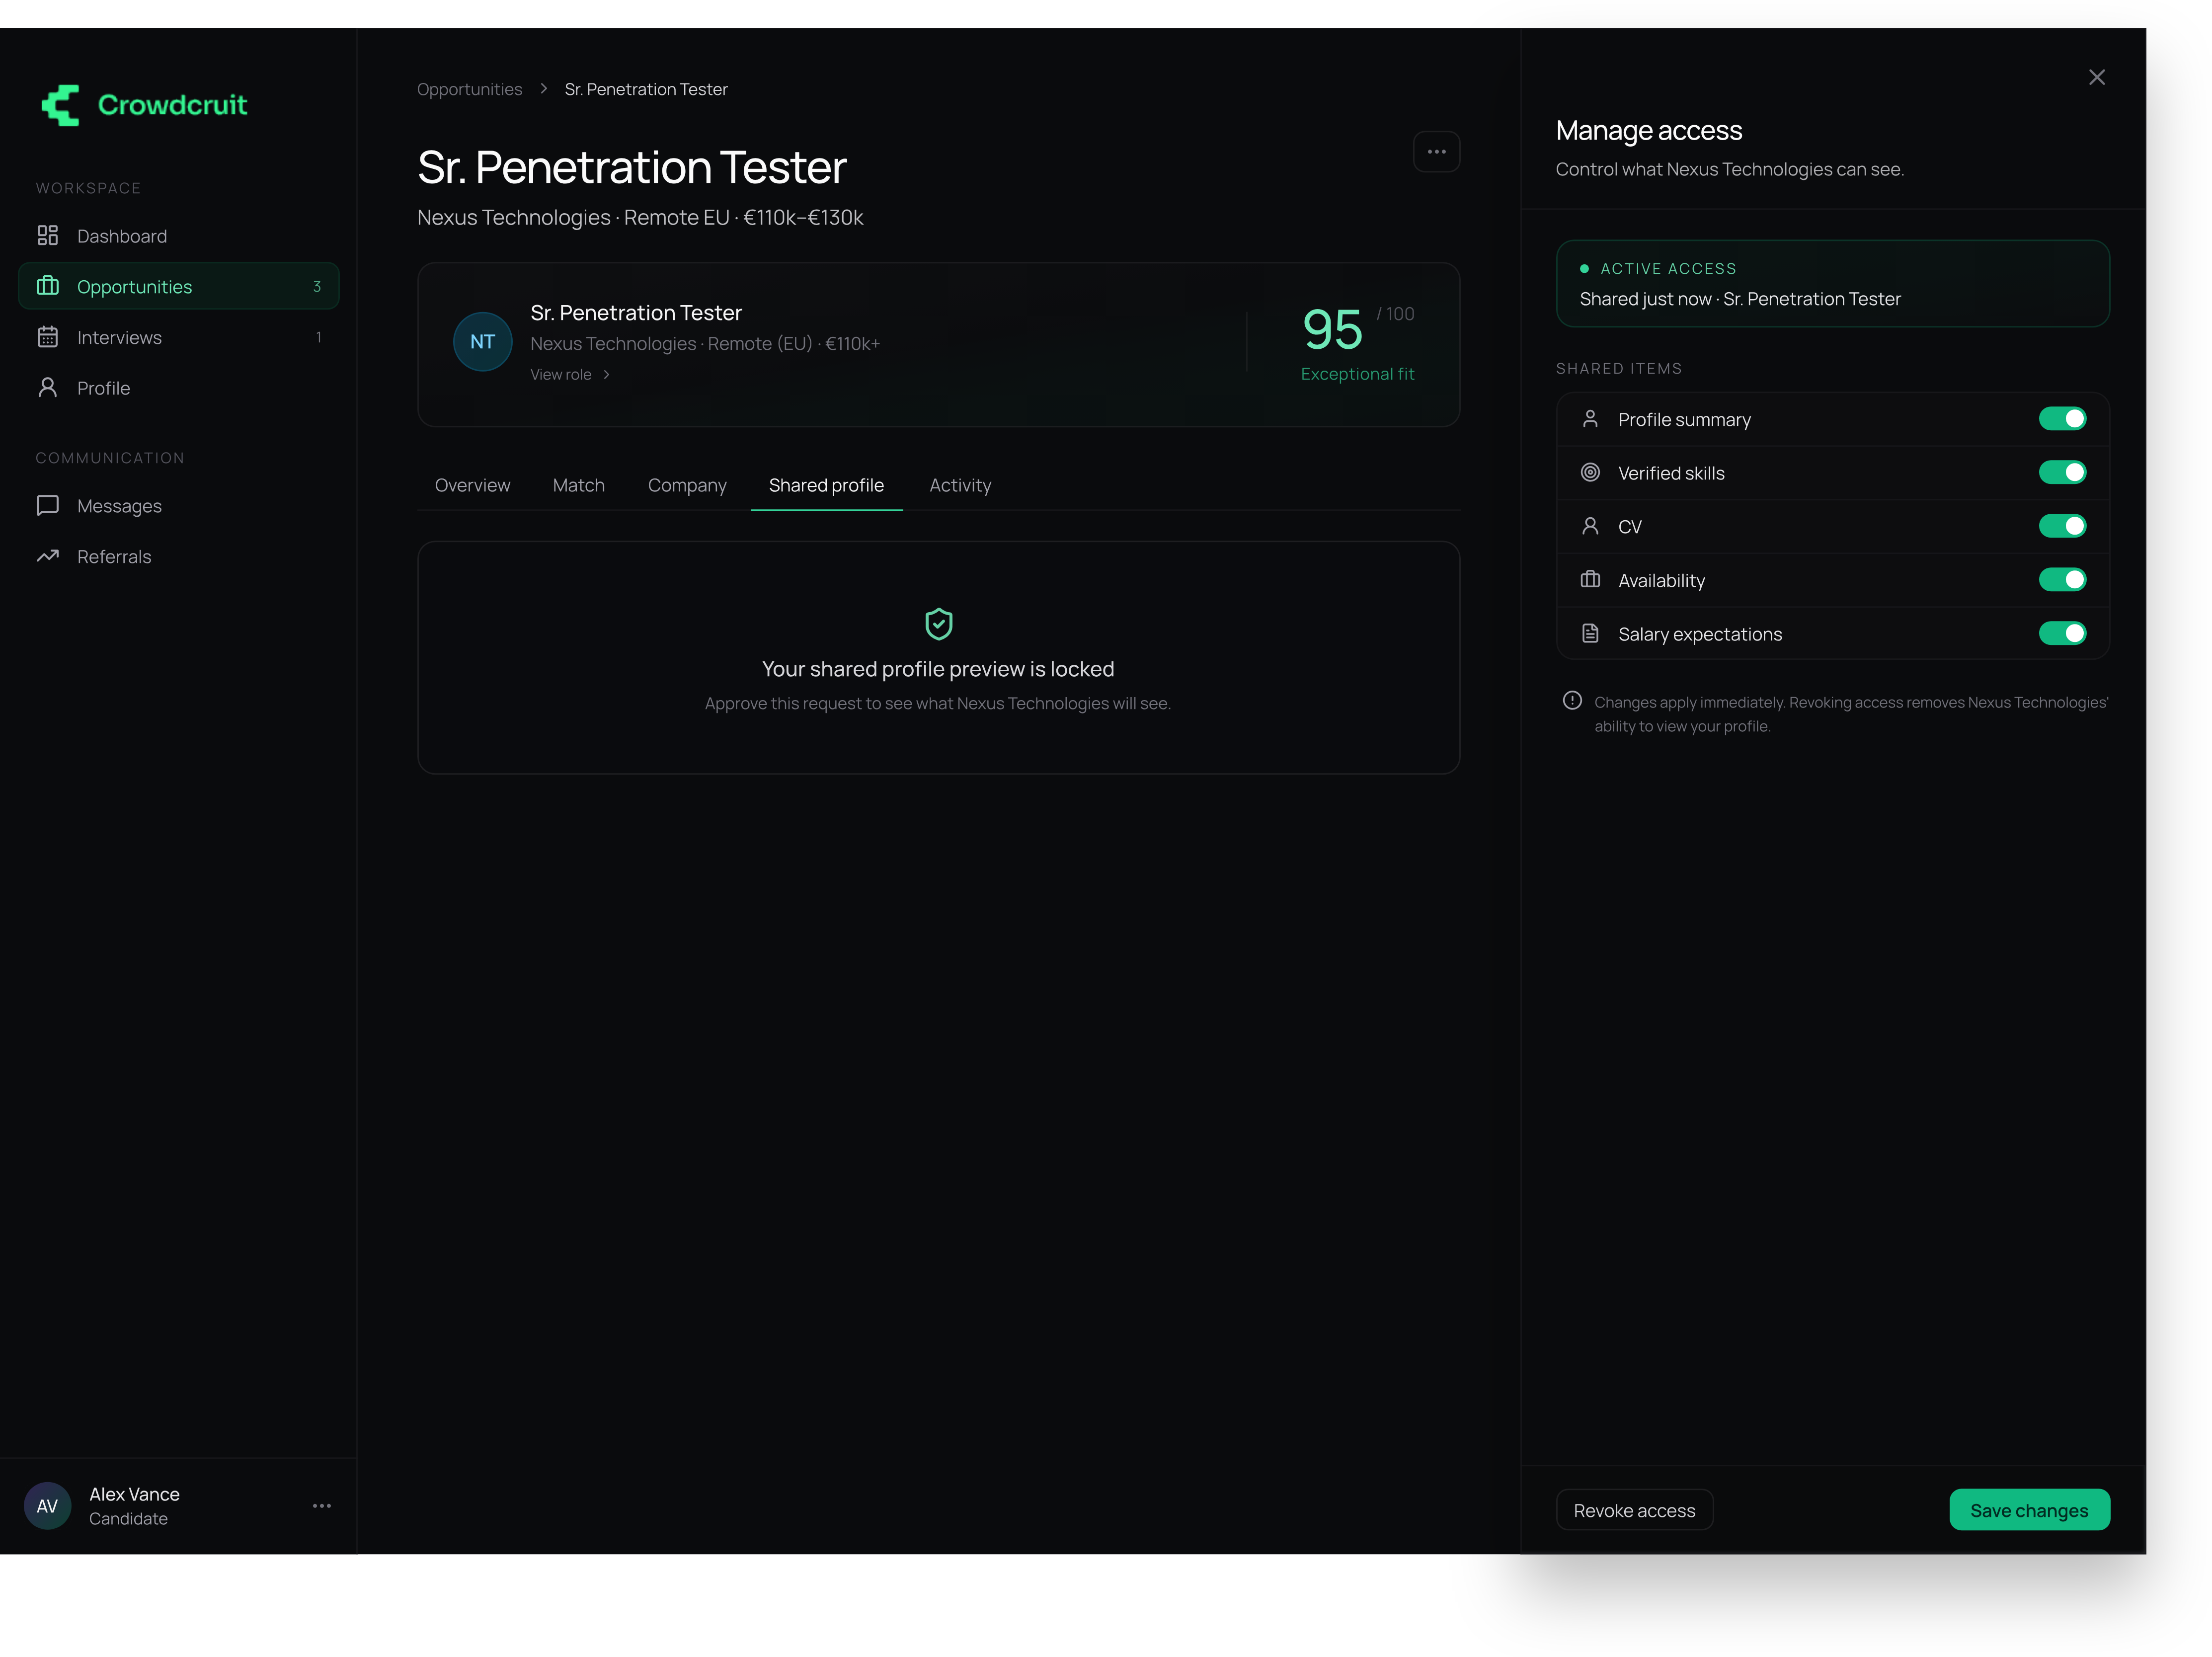The image size is (2212, 1657).
Task: Close the Manage access panel
Action: 2096,78
